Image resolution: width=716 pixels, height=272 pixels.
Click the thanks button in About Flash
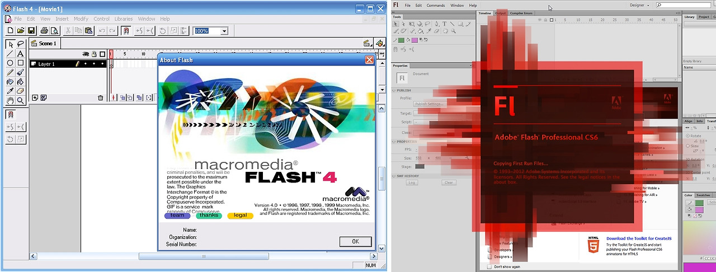click(x=209, y=215)
